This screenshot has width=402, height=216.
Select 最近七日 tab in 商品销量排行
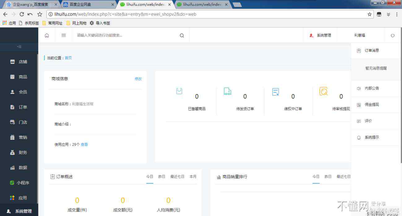[344, 177]
